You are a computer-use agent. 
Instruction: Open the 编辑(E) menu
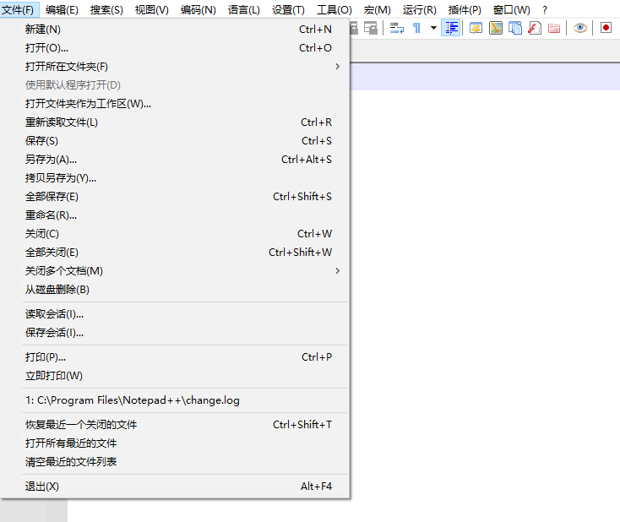click(62, 9)
